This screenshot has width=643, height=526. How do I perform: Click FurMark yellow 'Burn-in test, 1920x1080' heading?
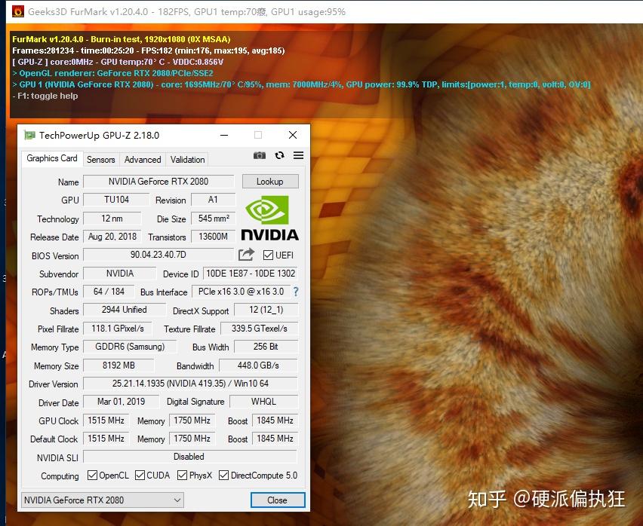[122, 39]
